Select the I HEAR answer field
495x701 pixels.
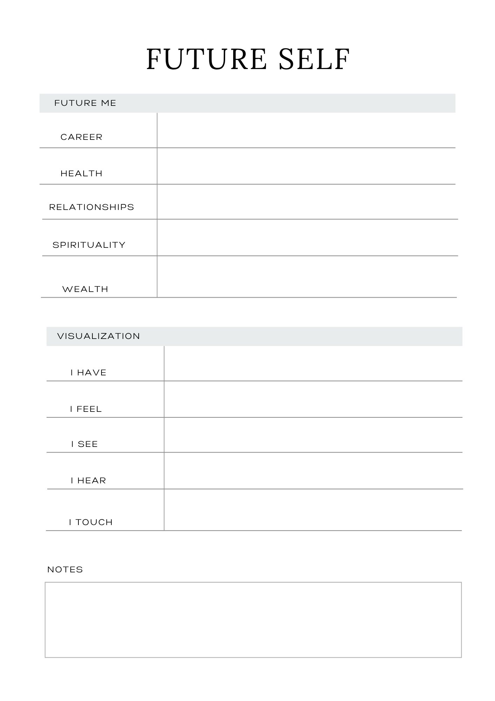[313, 471]
